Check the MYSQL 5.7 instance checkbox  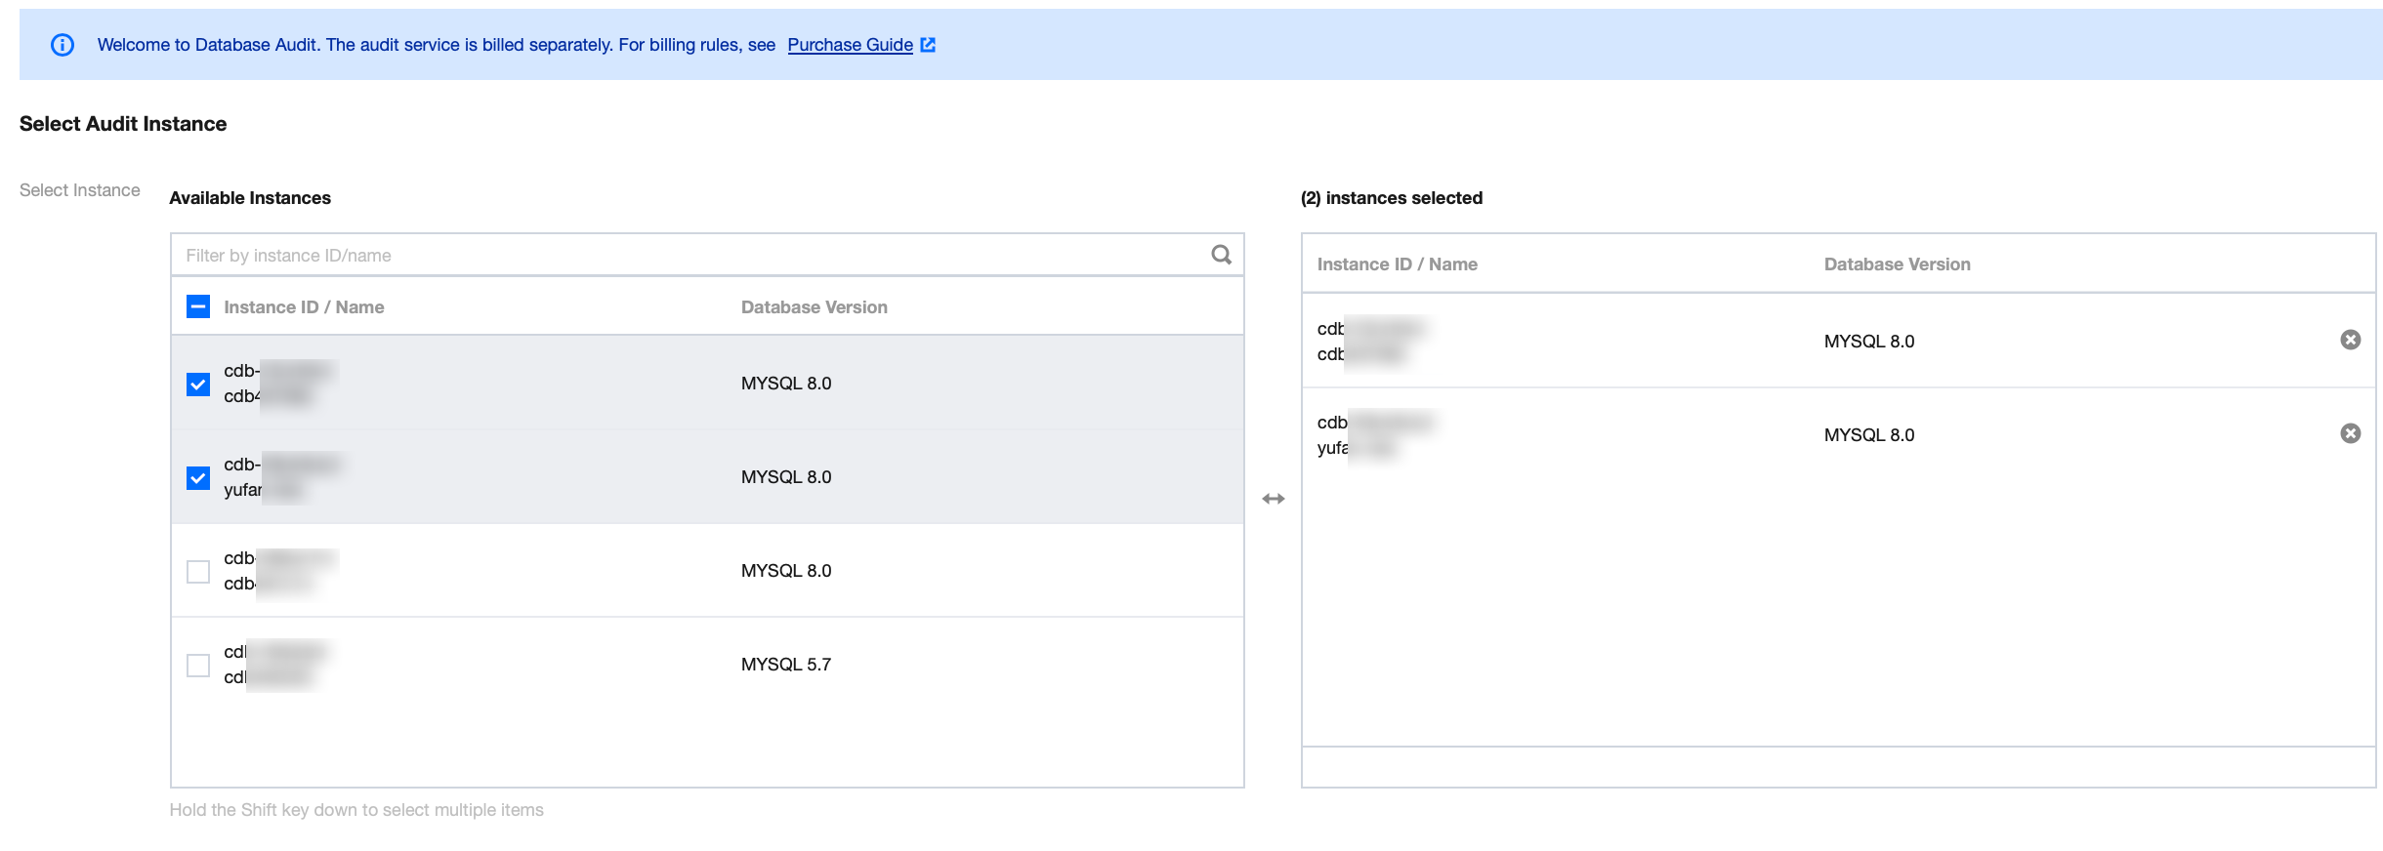pyautogui.click(x=198, y=665)
